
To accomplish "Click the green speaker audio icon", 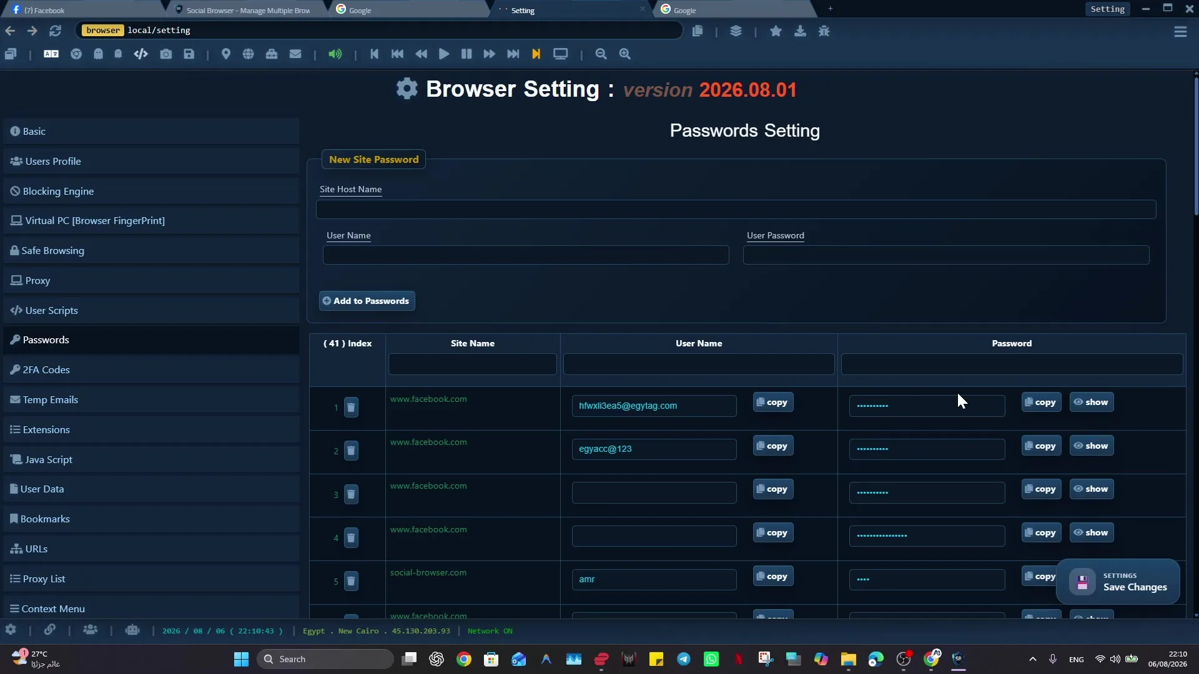I will click(x=335, y=54).
